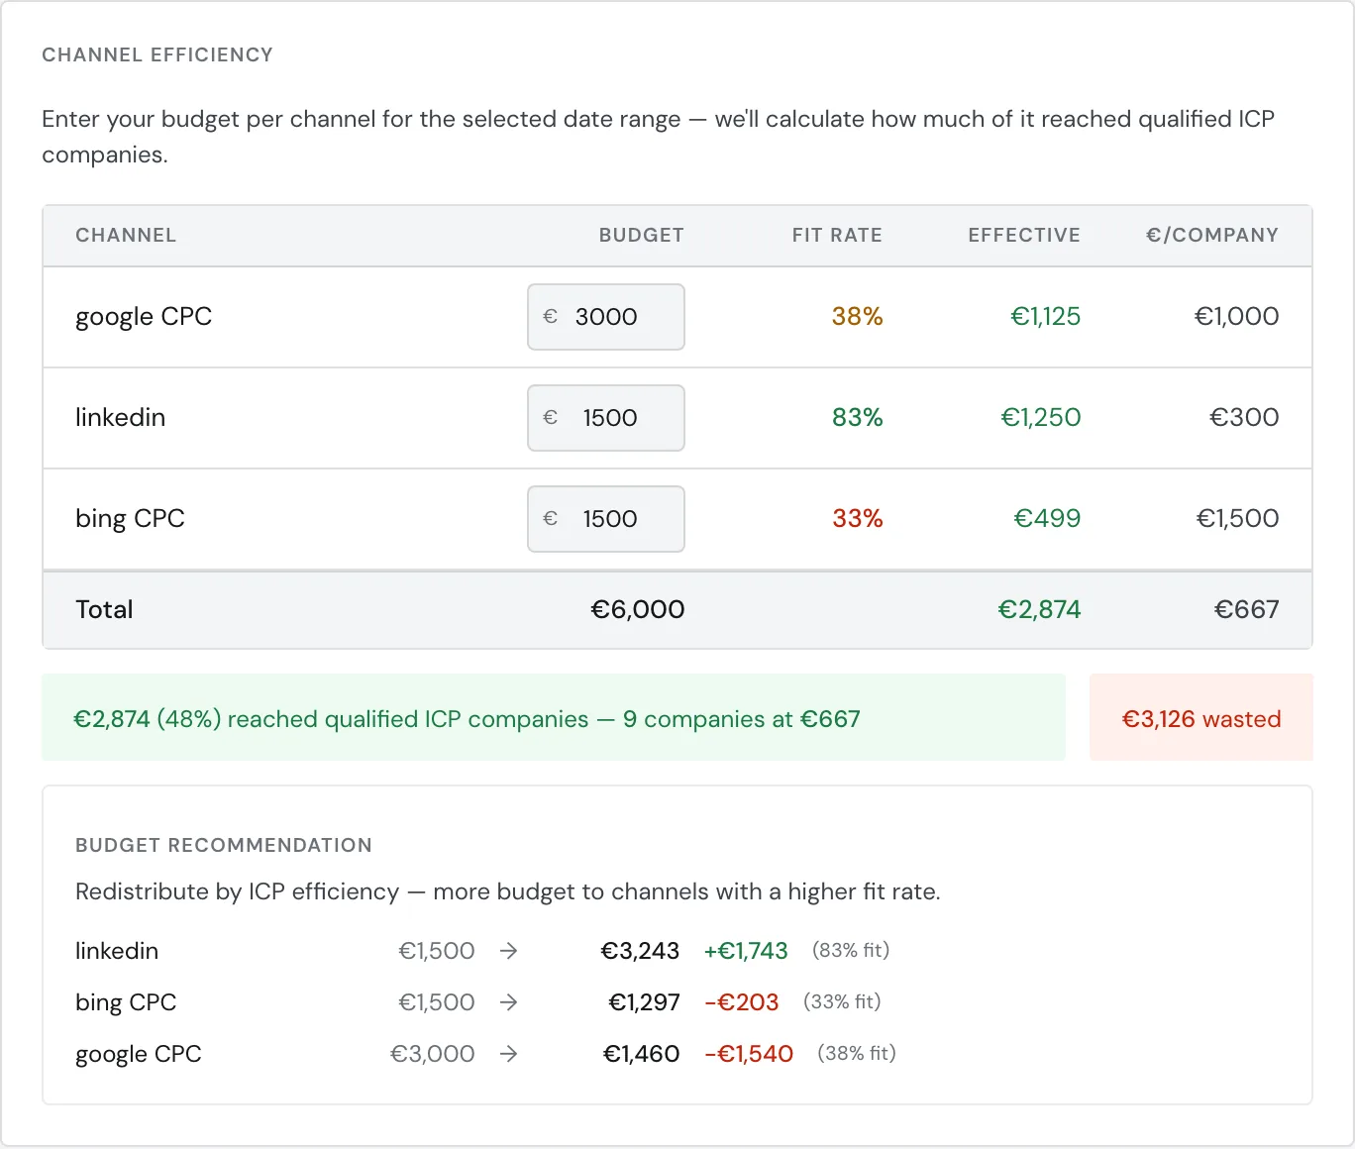Click the Total row label

click(x=104, y=610)
